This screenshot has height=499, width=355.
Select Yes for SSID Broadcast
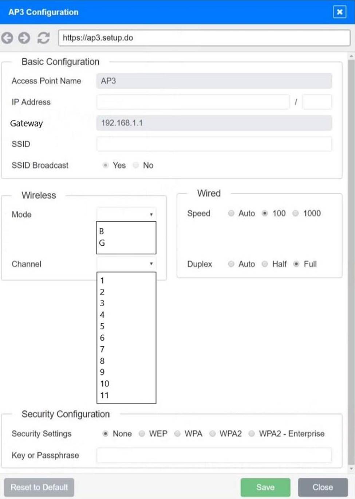click(106, 165)
